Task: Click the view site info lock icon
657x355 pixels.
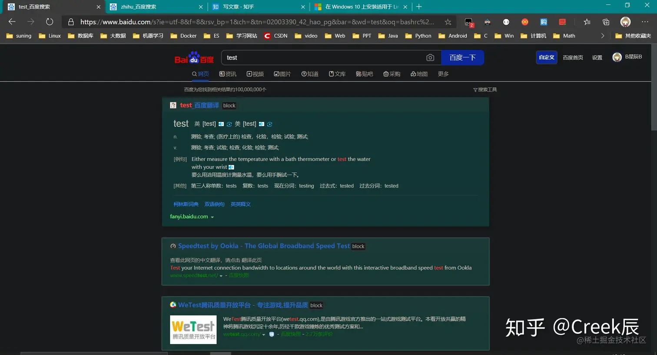Action: pos(71,22)
